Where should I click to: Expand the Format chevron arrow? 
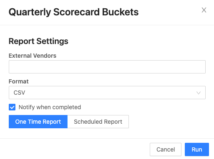(x=199, y=93)
